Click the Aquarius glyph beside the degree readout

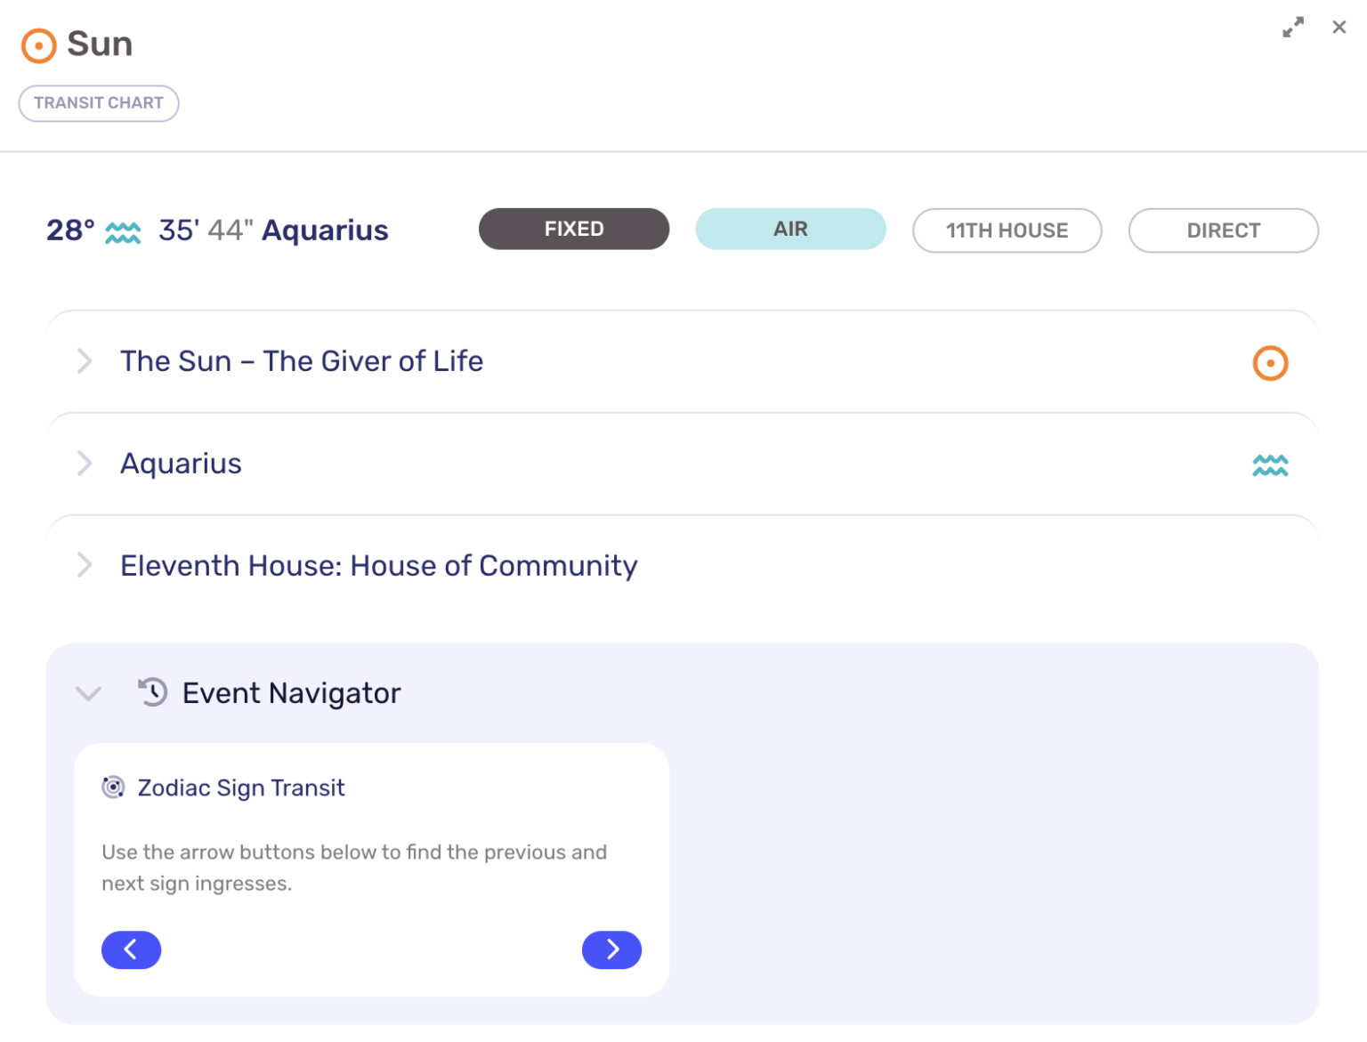click(124, 231)
